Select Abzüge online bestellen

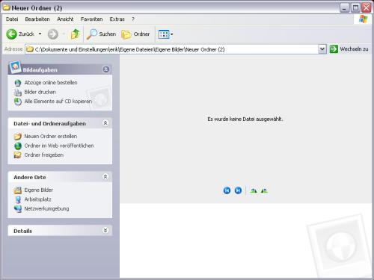(x=51, y=83)
